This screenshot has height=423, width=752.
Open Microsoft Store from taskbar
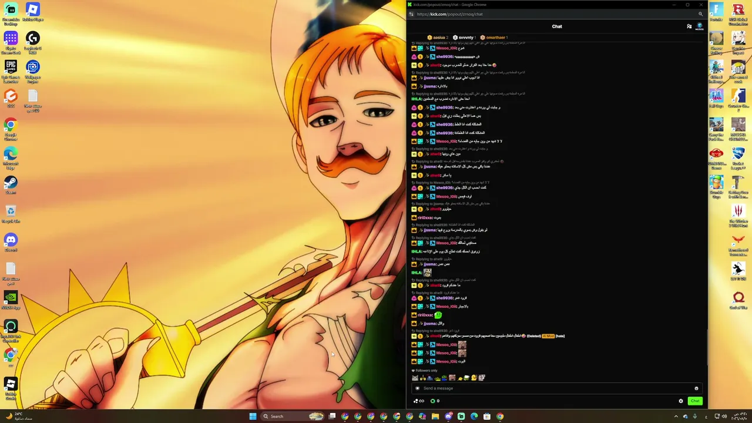487,417
